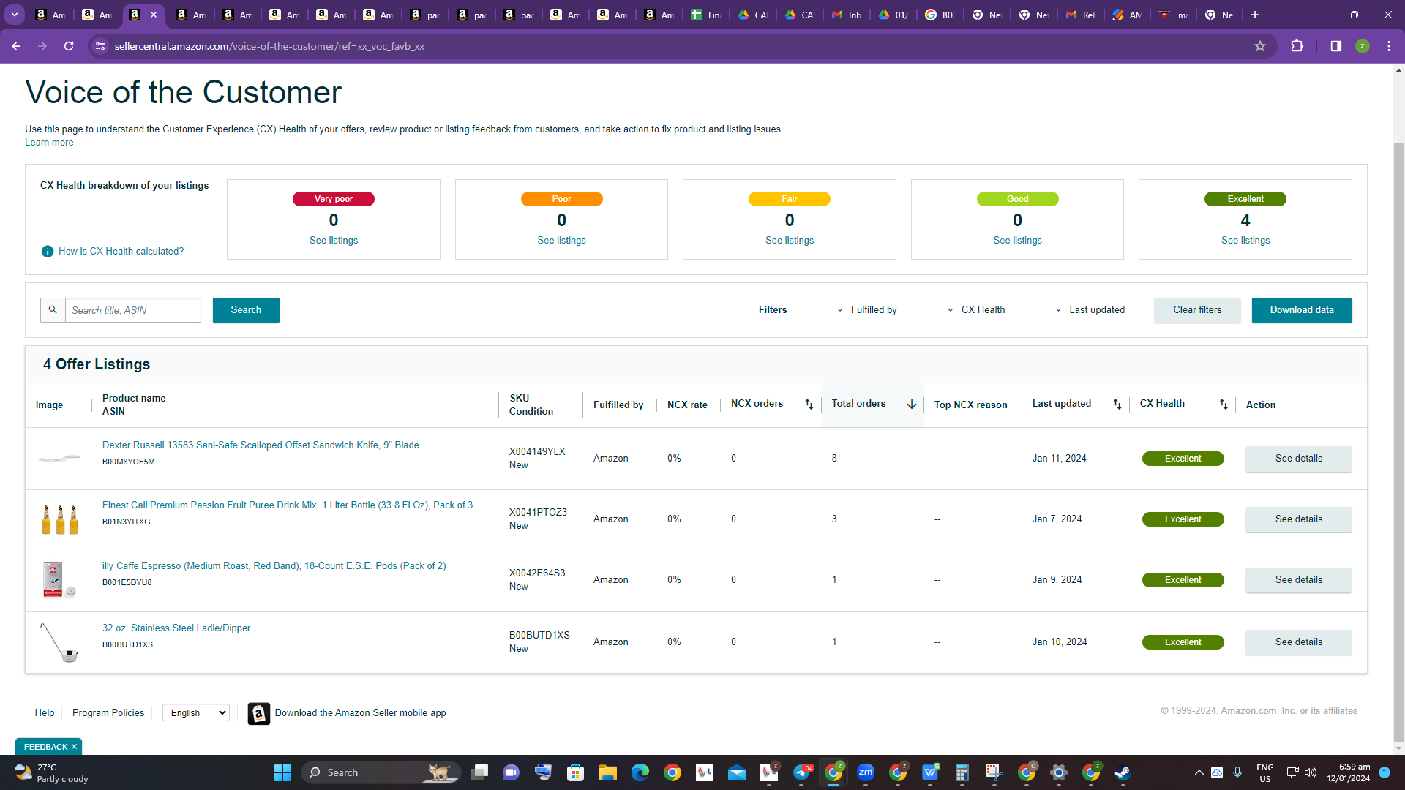Open the Chrome side panel icon

coord(1336,46)
